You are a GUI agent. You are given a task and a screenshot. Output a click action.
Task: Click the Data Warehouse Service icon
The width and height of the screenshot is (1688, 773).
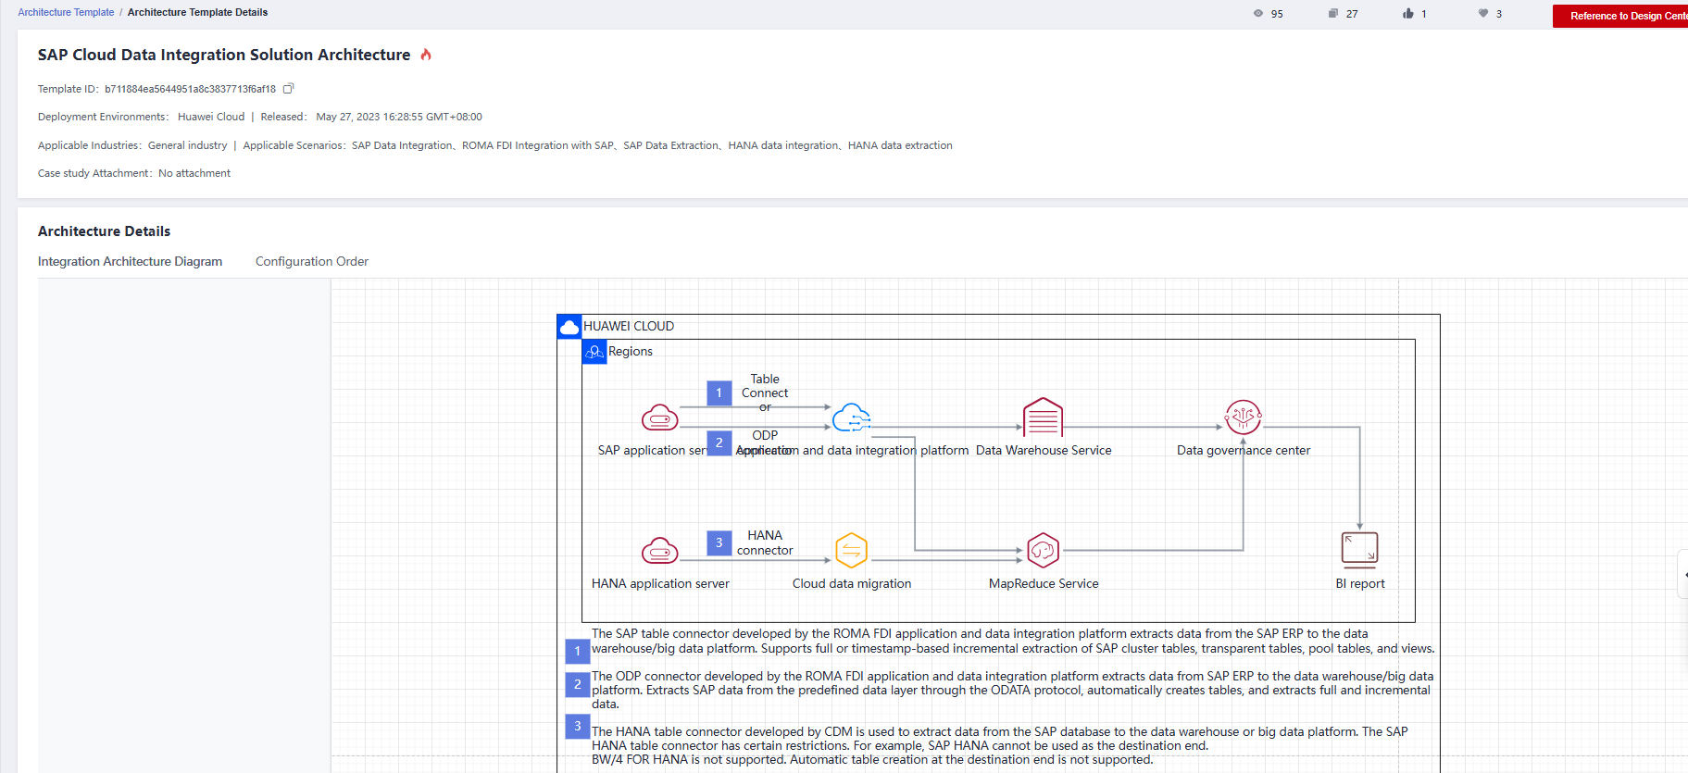(1043, 418)
